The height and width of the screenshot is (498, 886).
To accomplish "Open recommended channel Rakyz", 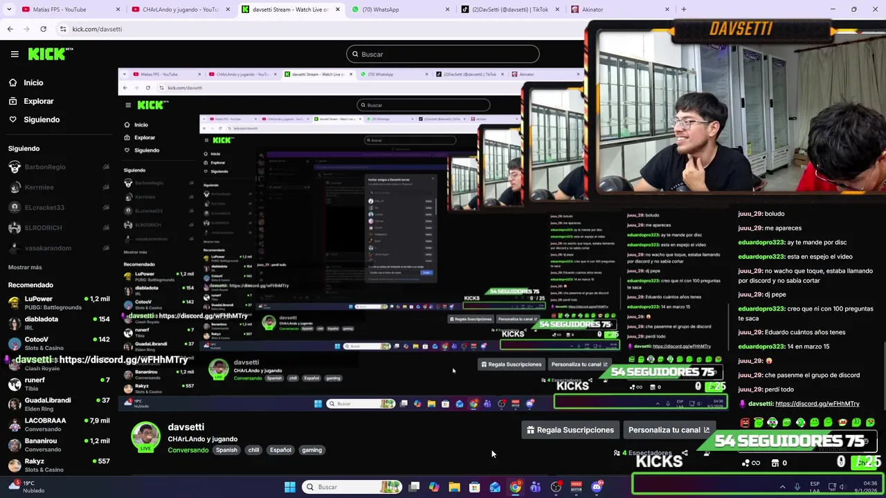I will click(x=58, y=465).
